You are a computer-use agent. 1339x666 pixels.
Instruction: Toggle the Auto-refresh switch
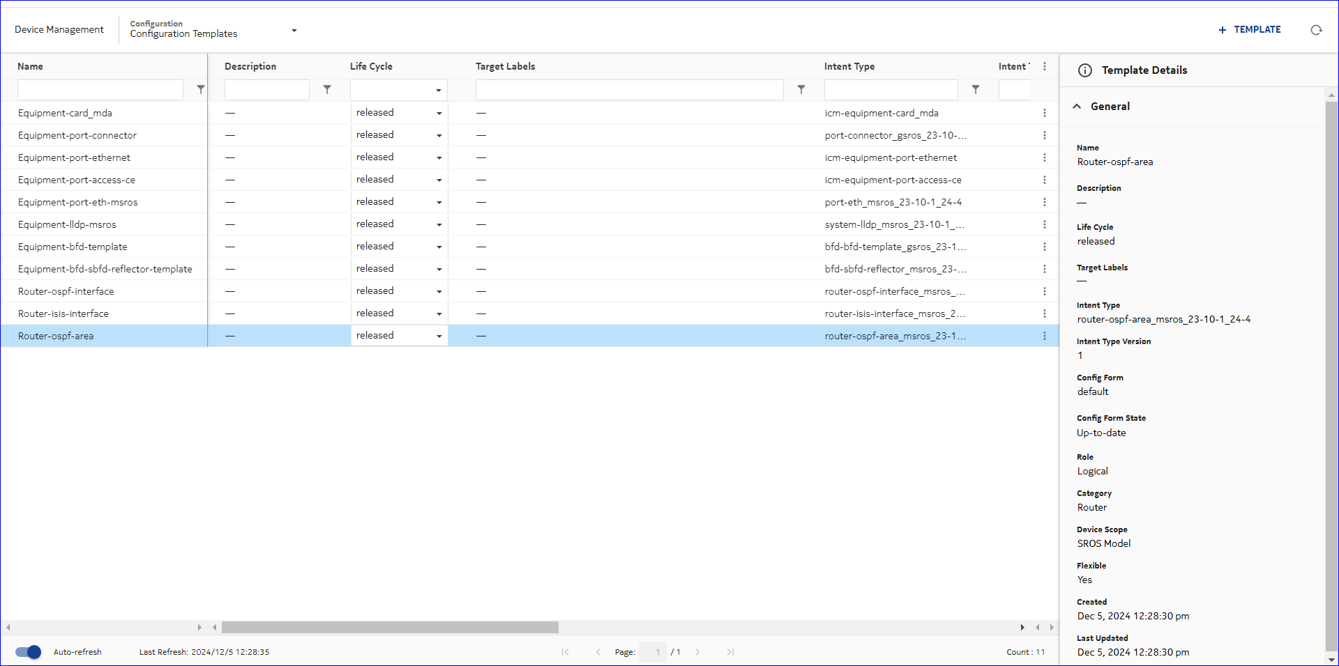29,652
